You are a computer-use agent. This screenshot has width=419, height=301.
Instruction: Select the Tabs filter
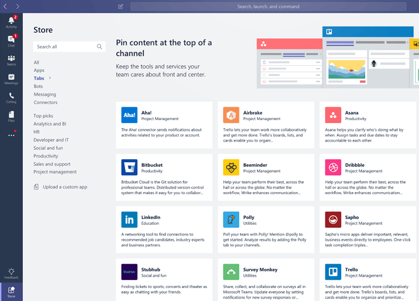(39, 78)
